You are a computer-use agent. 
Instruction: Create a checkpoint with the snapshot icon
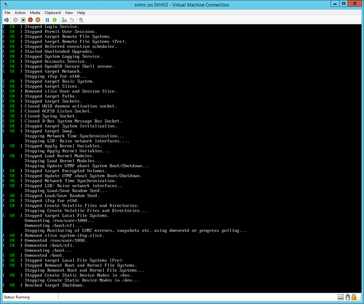64,20
